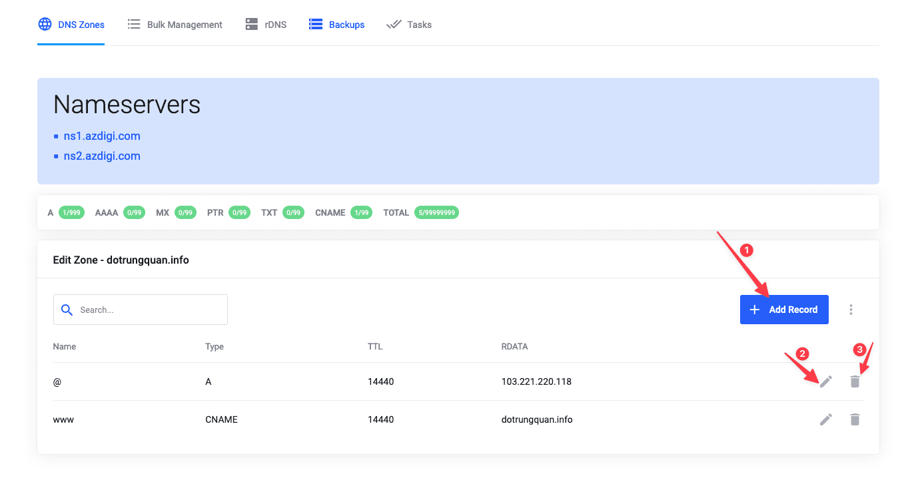Click the Tasks double-check icon
The width and height of the screenshot is (912, 482).
tap(394, 25)
